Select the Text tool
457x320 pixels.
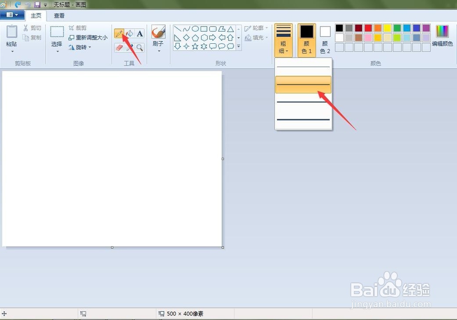pyautogui.click(x=140, y=34)
